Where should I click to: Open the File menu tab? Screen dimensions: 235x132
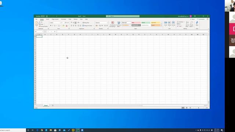point(36,19)
